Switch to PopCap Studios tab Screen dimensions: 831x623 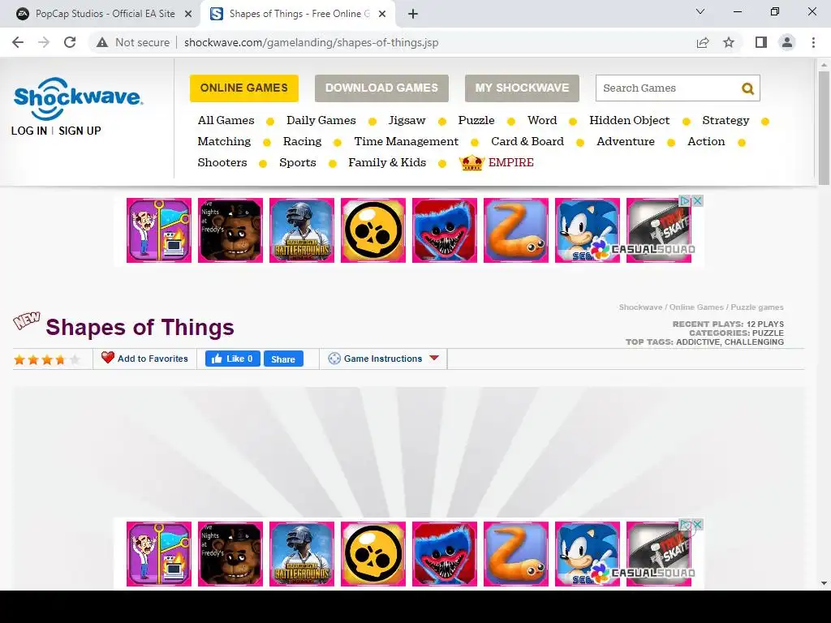[105, 15]
